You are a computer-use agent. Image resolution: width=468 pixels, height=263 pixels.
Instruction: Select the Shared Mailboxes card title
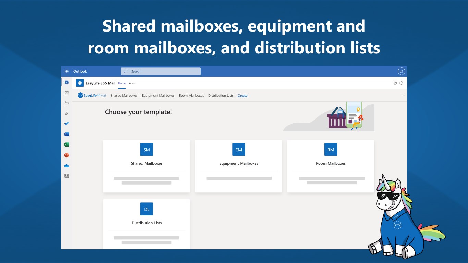(x=147, y=163)
